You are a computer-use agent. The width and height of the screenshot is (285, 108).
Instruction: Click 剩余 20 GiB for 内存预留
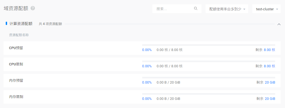266,82
